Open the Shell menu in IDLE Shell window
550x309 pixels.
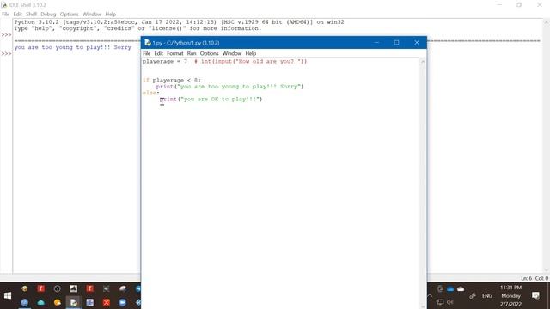[31, 15]
